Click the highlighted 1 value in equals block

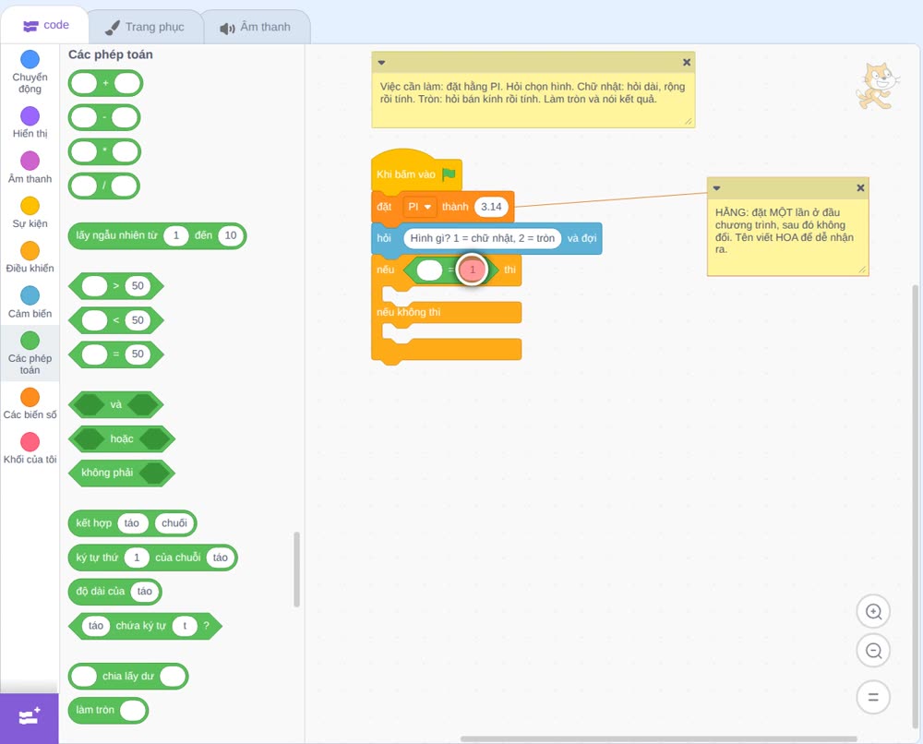coord(472,270)
